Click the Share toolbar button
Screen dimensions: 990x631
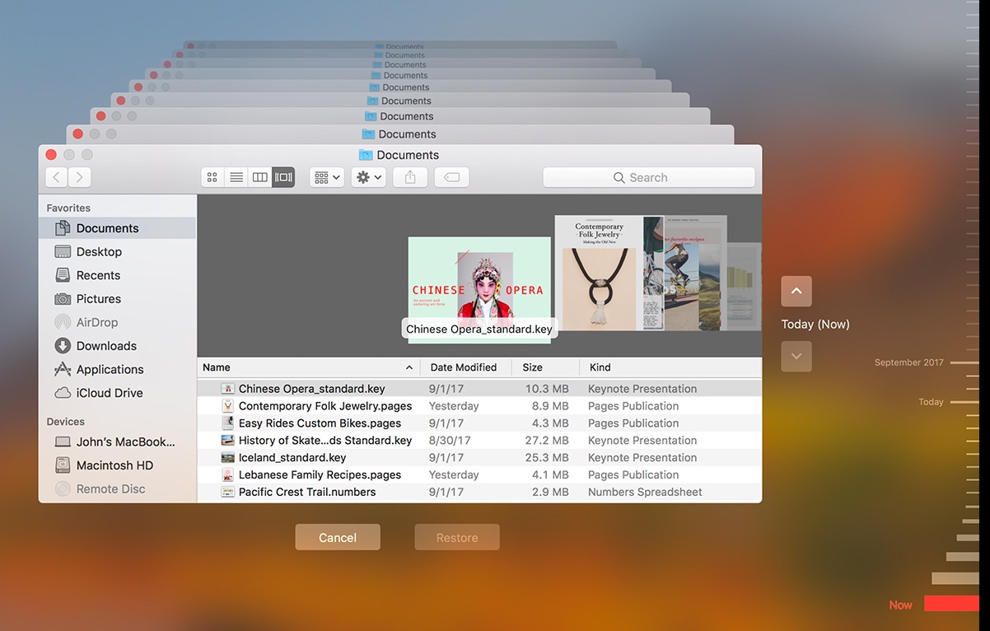point(410,177)
